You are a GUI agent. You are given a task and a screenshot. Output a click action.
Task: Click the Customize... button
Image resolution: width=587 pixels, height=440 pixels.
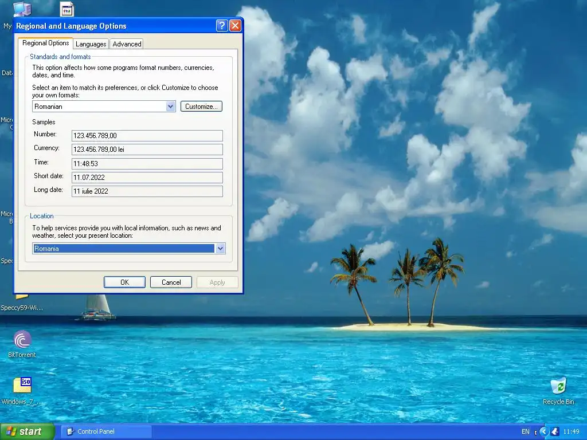[201, 106]
